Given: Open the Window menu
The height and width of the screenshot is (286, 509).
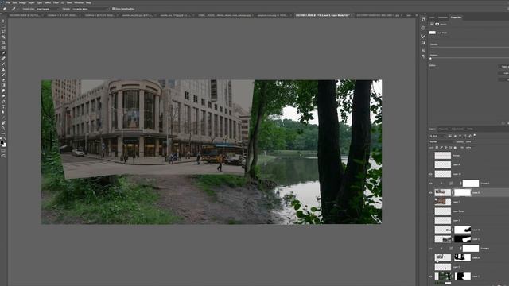Looking at the screenshot, I should coord(79,2).
